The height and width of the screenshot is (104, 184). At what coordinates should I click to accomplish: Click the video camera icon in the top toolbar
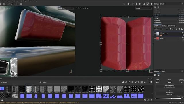pos(140,4)
